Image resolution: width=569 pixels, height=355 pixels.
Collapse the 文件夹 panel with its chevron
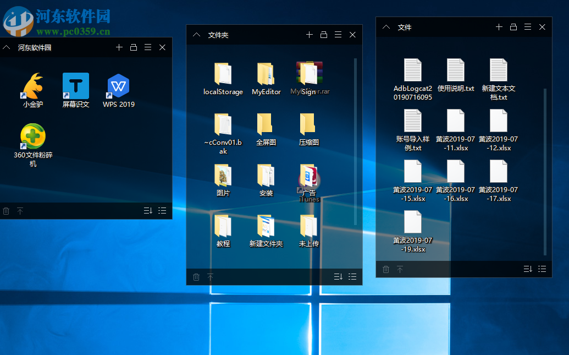[x=197, y=35]
